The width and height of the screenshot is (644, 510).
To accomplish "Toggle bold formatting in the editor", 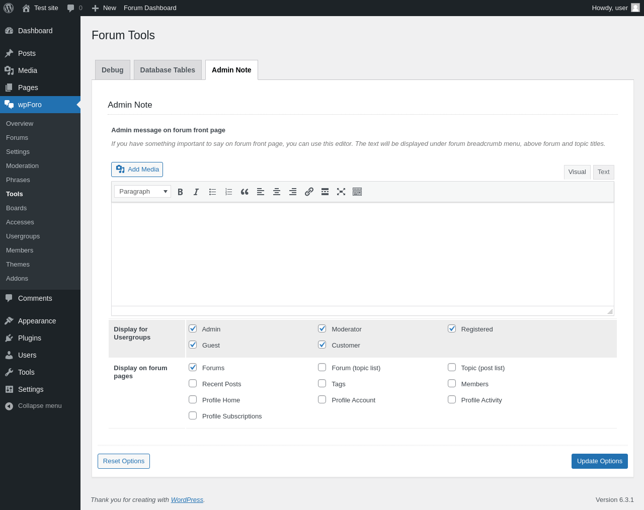I will coord(180,192).
